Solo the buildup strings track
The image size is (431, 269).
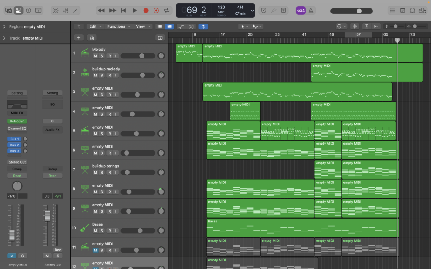(102, 172)
